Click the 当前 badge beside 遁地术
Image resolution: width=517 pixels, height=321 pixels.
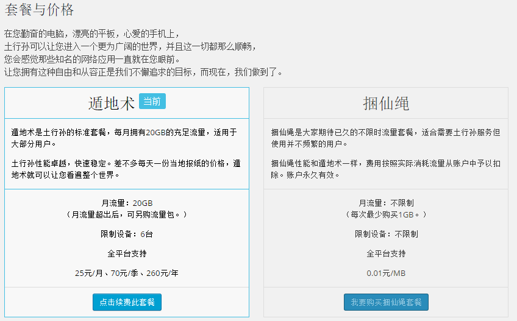[152, 101]
